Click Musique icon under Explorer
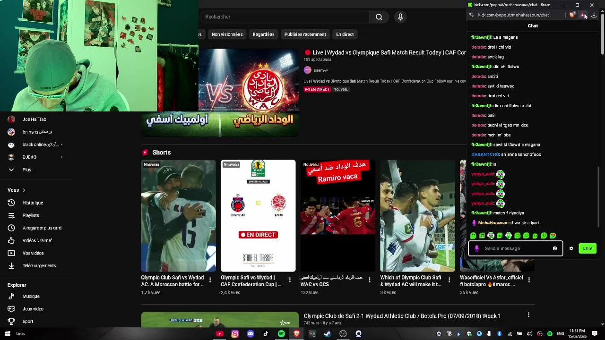The width and height of the screenshot is (605, 340). pyautogui.click(x=11, y=296)
